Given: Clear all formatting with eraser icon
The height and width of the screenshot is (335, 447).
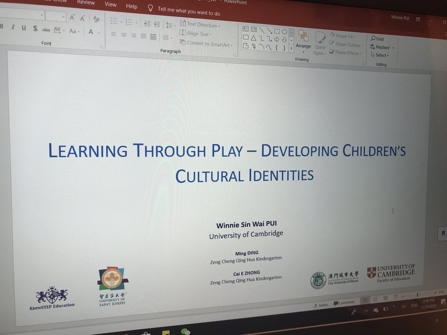Looking at the screenshot, I should tap(96, 19).
